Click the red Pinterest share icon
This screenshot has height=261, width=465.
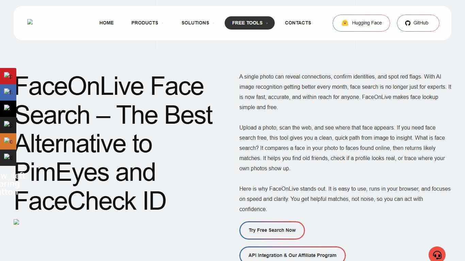point(8,76)
